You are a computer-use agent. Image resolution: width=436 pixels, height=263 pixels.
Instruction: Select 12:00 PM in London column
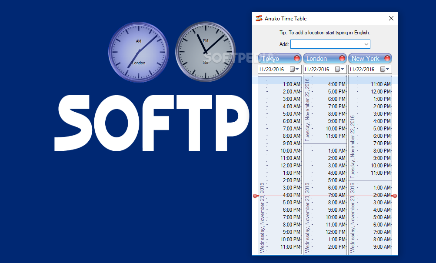point(336,232)
